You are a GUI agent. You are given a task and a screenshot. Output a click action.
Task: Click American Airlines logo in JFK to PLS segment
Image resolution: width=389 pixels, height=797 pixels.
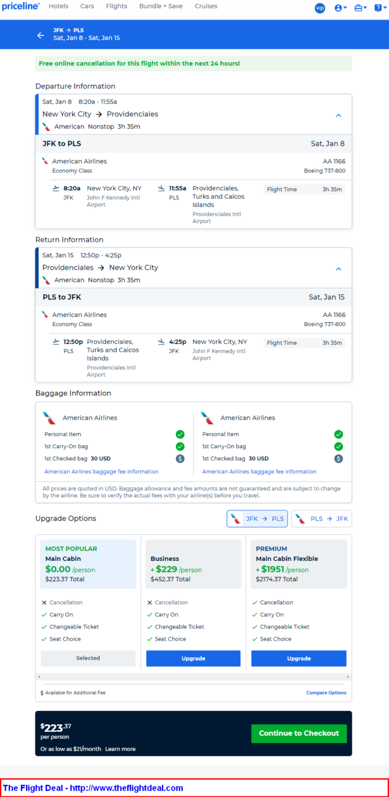click(45, 161)
